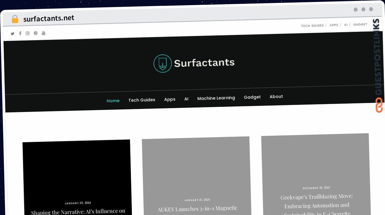Image resolution: width=385 pixels, height=215 pixels.
Task: Open the Shaping the Narrative article
Action: 78,212
